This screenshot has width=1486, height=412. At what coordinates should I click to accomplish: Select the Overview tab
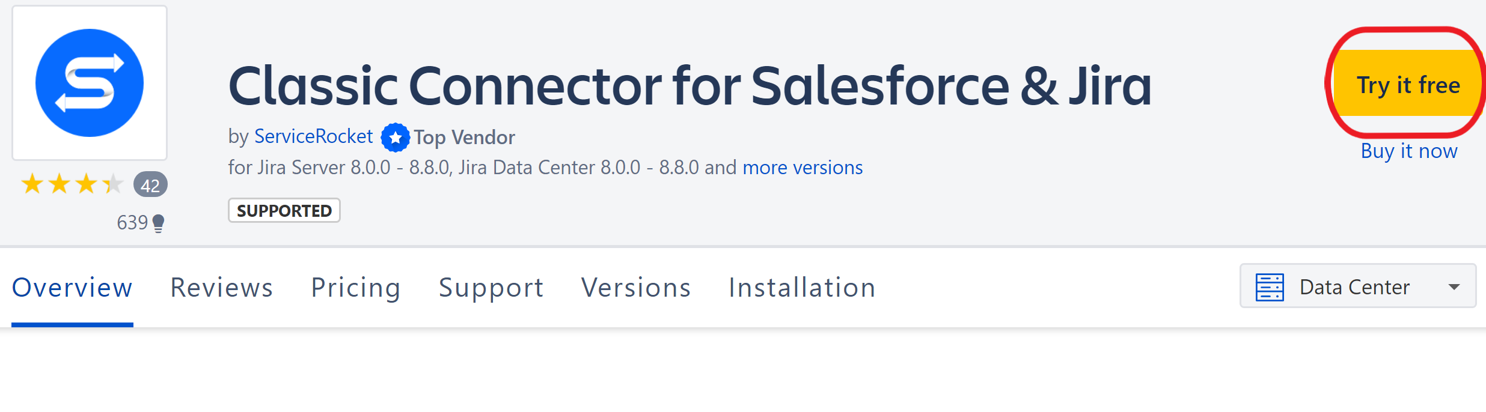72,288
